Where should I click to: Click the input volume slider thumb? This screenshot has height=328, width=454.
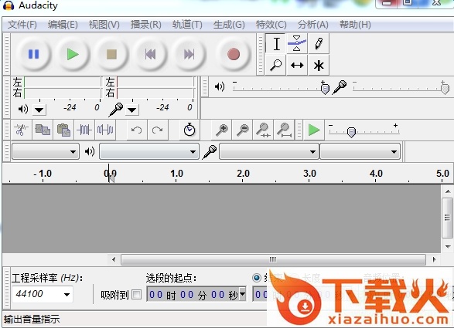pos(445,88)
